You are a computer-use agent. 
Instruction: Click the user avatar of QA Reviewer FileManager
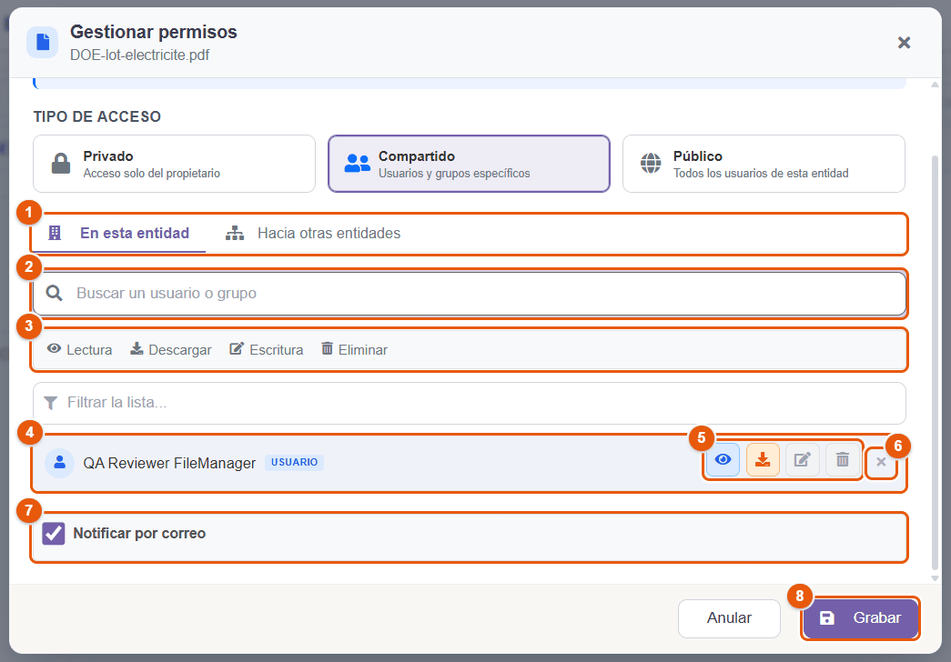pos(59,463)
